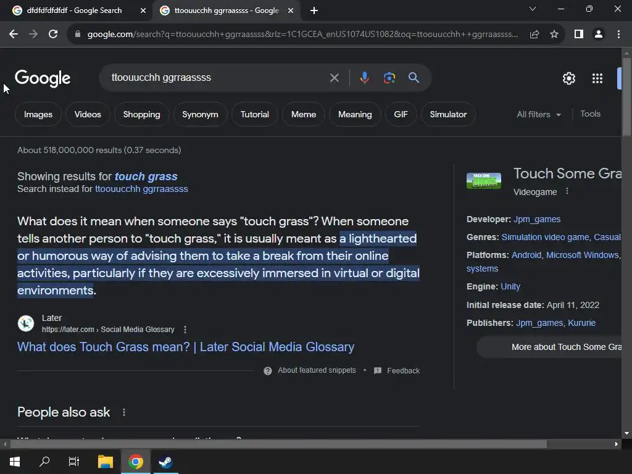Open the Windows Start menu

click(x=15, y=462)
